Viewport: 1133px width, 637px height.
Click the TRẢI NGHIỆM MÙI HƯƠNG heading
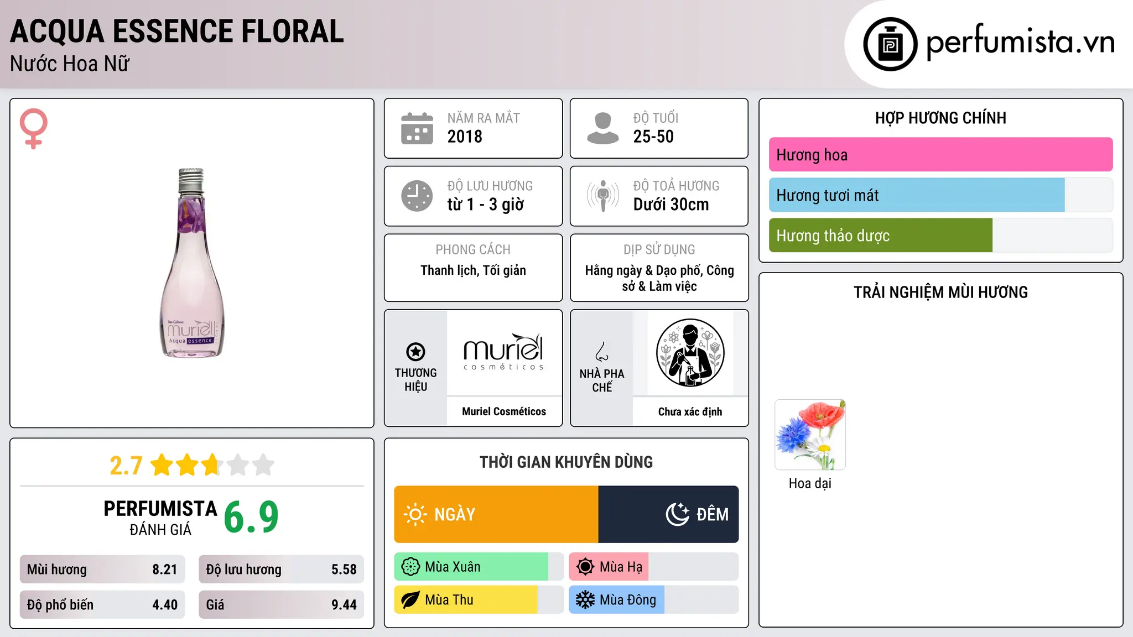pos(940,292)
